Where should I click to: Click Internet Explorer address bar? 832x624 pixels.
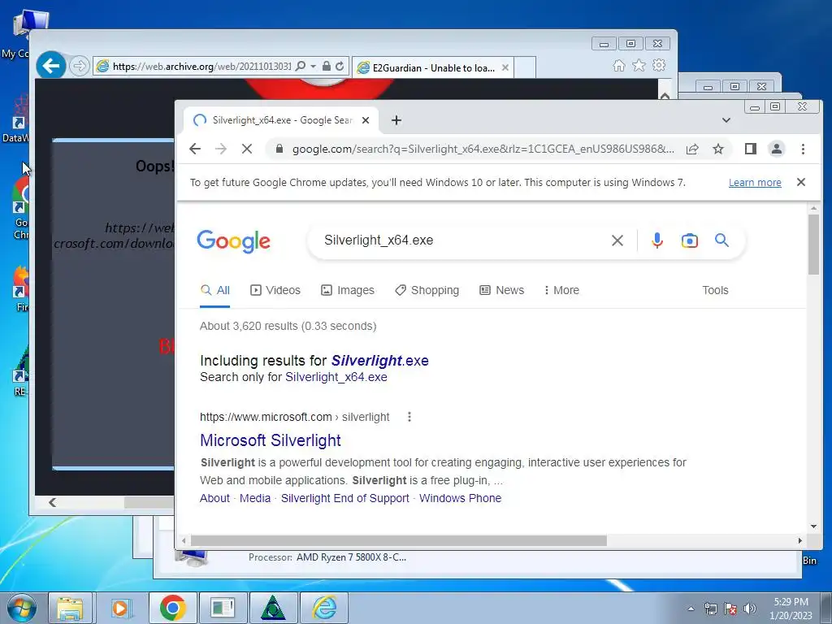click(201, 67)
